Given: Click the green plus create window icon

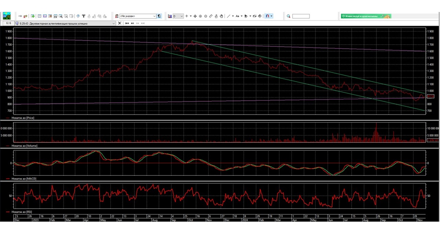Looking at the screenshot, I should (33, 16).
